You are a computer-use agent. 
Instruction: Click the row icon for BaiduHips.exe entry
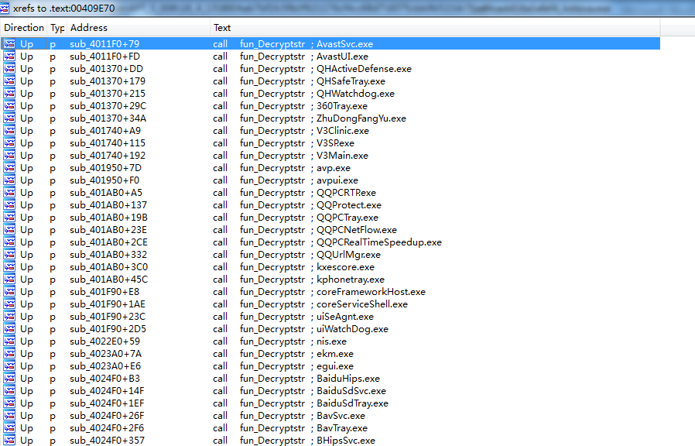[x=9, y=379]
